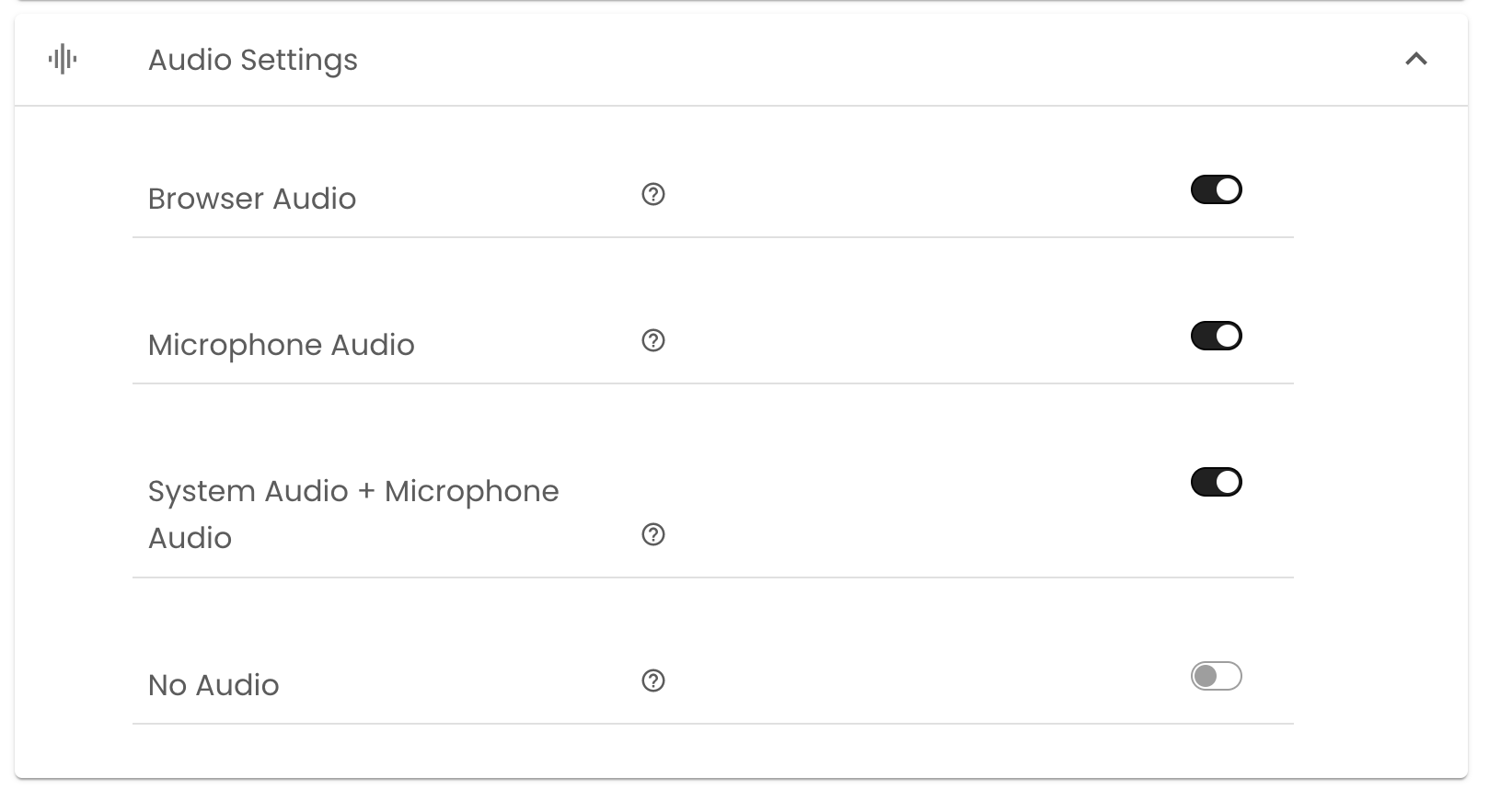
Task: Collapse the Audio Settings section chevron
Action: tap(1416, 60)
